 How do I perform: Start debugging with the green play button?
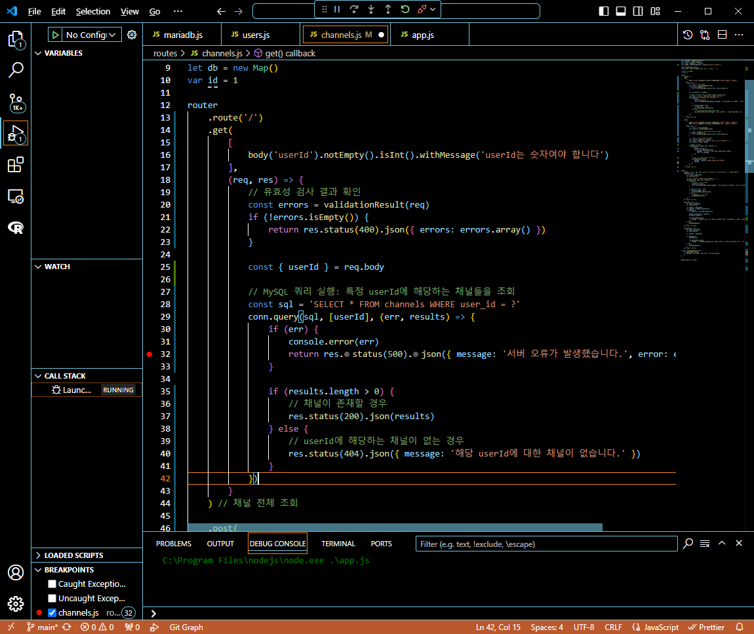tap(56, 35)
